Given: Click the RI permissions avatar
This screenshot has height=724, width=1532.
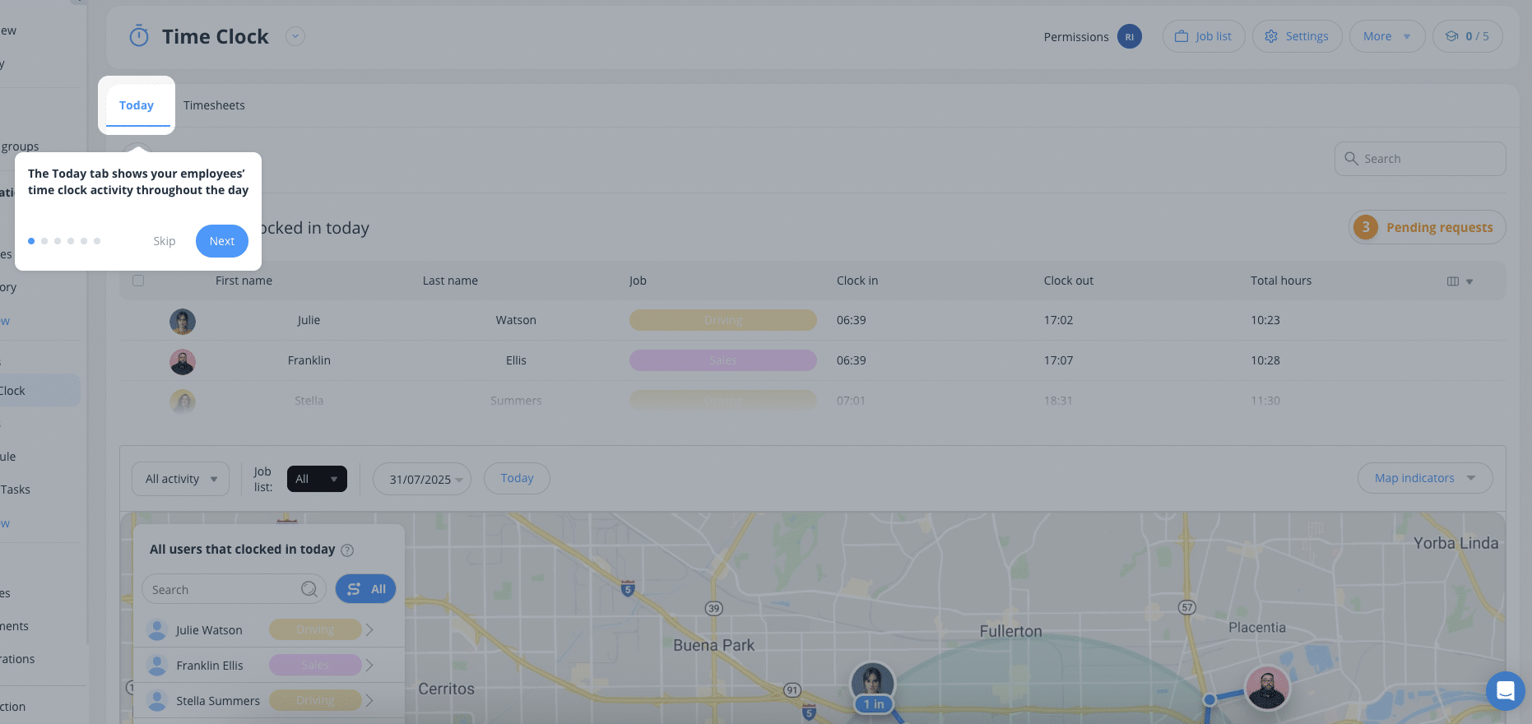Looking at the screenshot, I should pos(1130,36).
